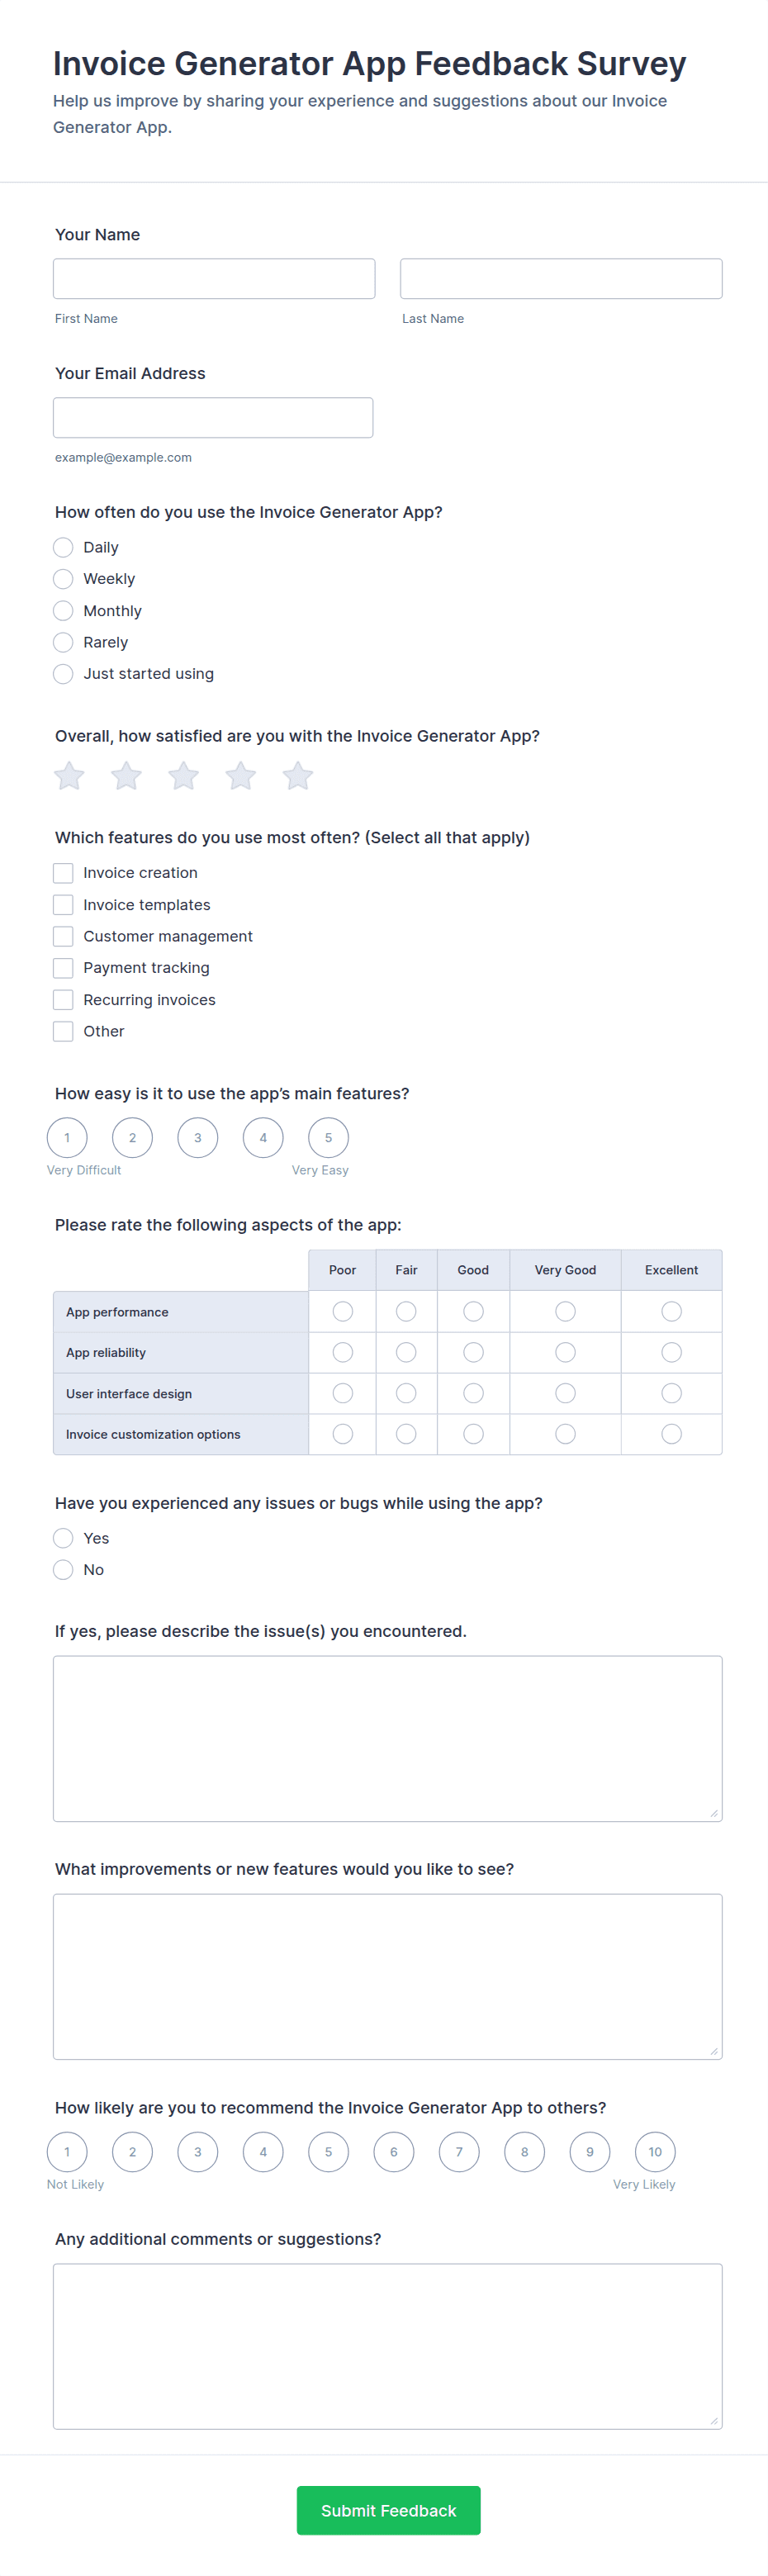The width and height of the screenshot is (768, 2576).
Task: Give a five-star satisfaction rating
Action: coord(298,776)
